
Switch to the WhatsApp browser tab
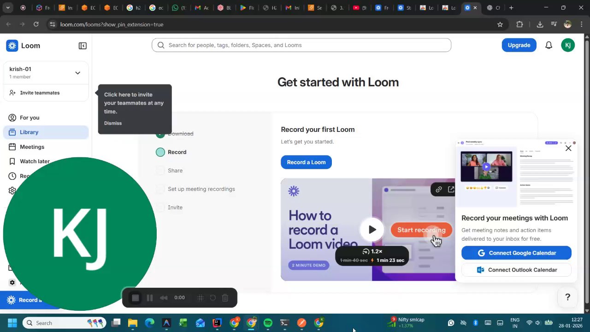click(179, 8)
